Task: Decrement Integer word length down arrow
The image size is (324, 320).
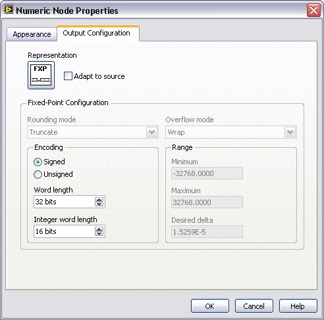Action: click(x=99, y=233)
